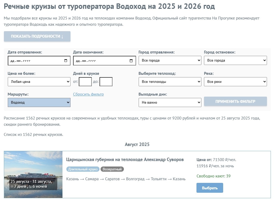The height and width of the screenshot is (200, 275).
Task: Click the от field under Дней в круизе
Action: coord(86,81)
